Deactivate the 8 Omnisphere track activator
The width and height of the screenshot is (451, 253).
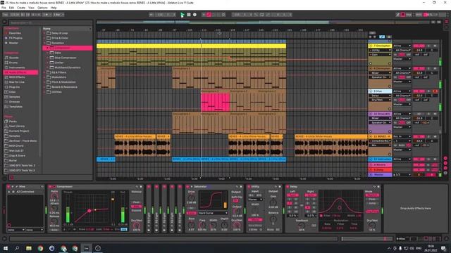tap(419, 69)
